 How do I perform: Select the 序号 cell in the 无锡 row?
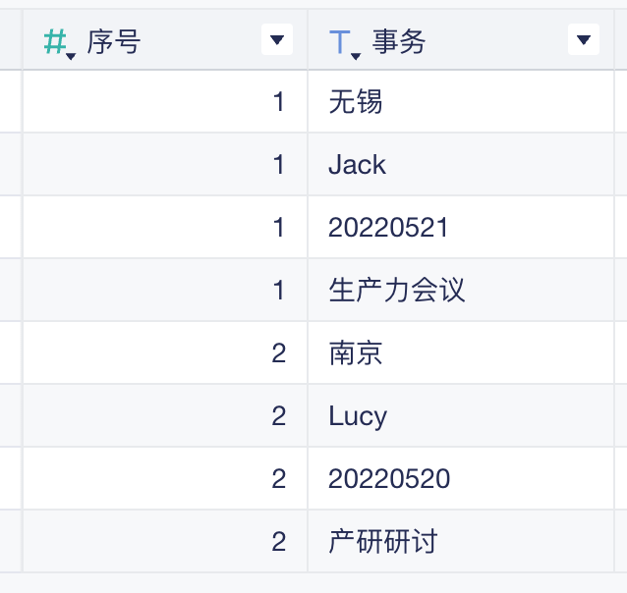[165, 101]
